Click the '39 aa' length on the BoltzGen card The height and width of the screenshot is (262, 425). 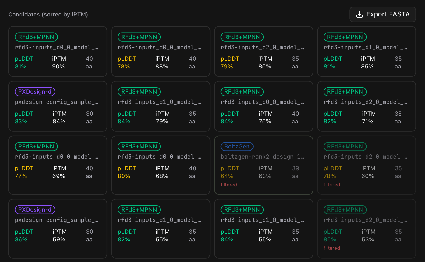point(295,172)
